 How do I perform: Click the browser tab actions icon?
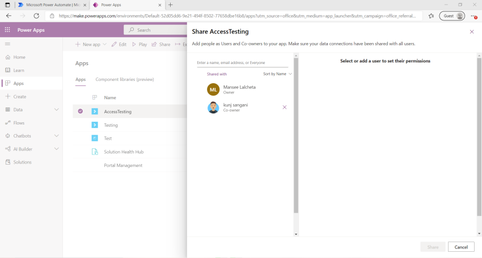point(7,5)
